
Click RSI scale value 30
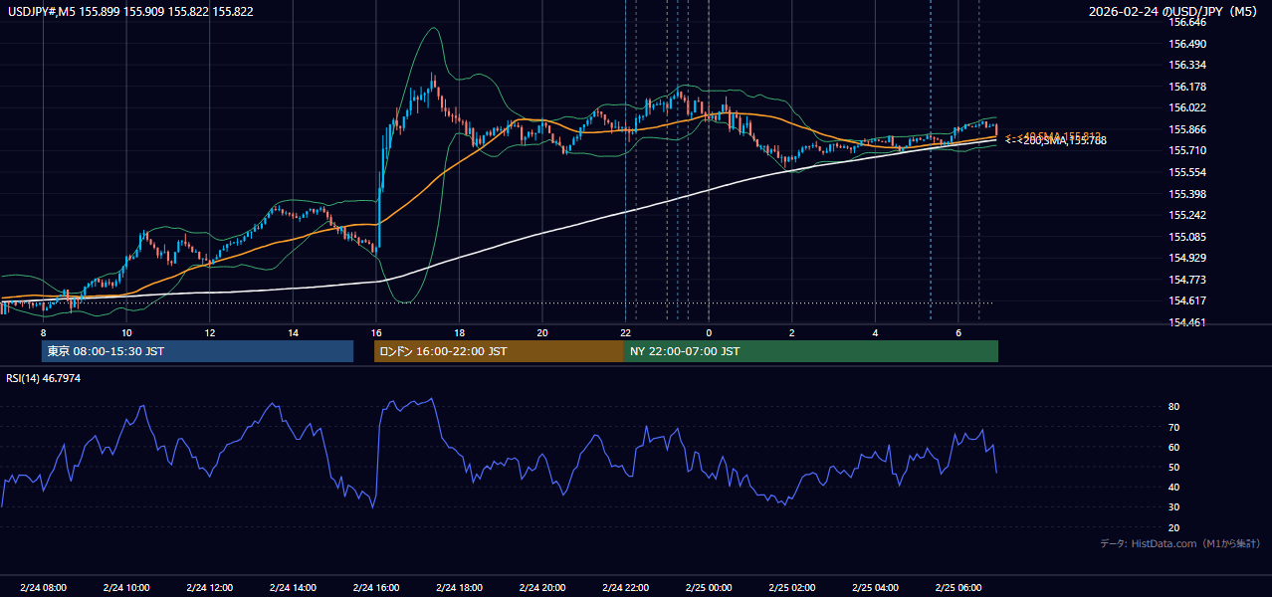coord(1174,507)
